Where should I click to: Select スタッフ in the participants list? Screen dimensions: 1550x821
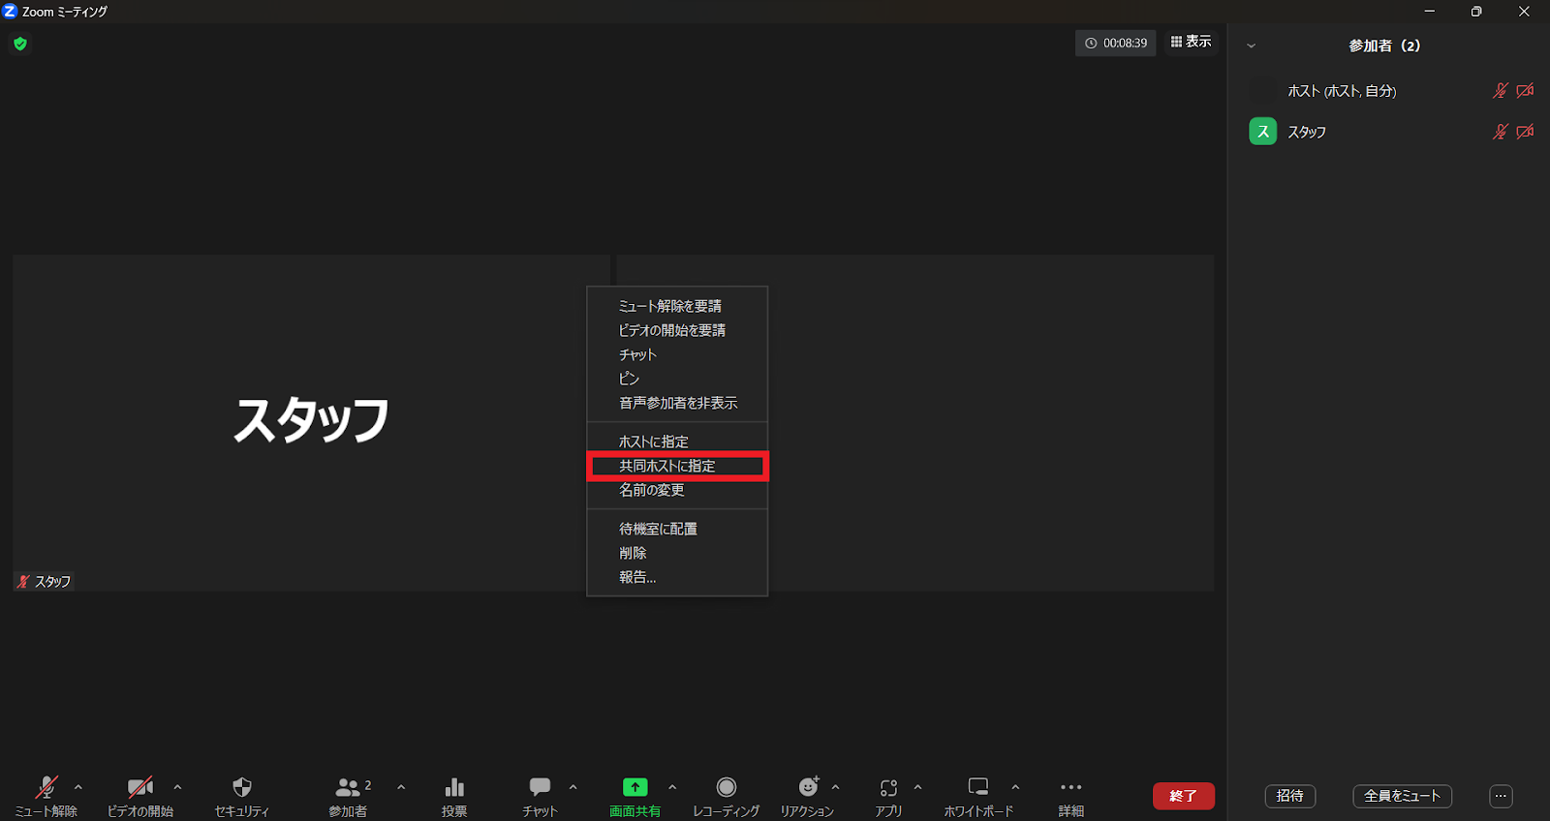pyautogui.click(x=1307, y=132)
